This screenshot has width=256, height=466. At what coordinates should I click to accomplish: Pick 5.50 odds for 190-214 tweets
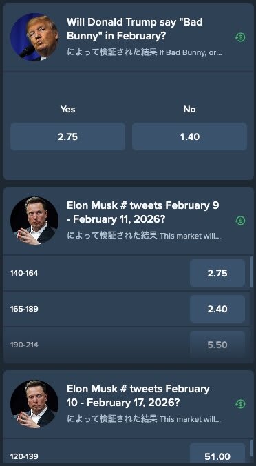tap(217, 345)
